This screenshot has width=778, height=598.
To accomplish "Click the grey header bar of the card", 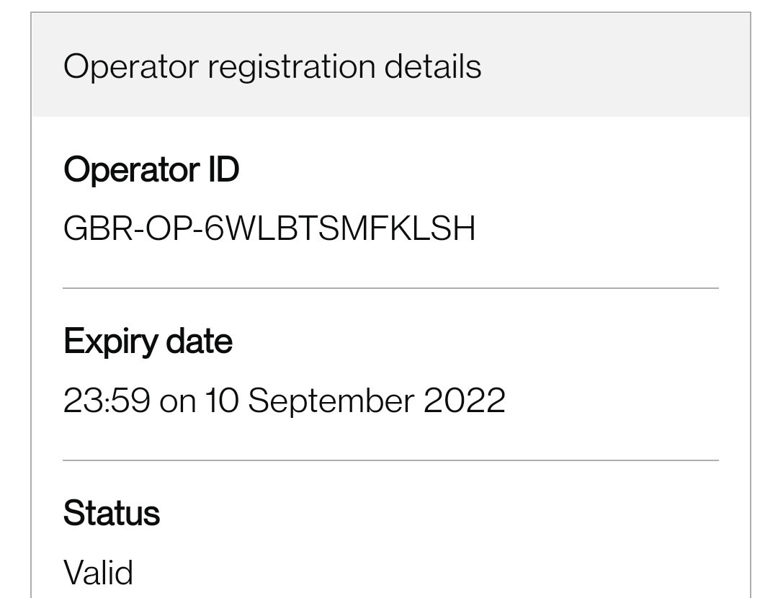I will click(x=391, y=65).
